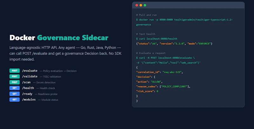Click the POST badge beside /scan
This screenshot has height=129, width=254.
(15, 82)
